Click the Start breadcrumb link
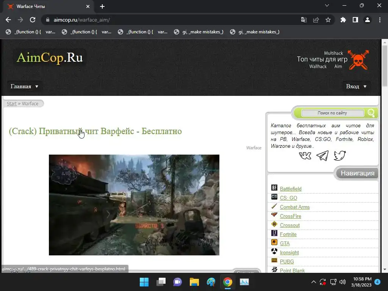The width and height of the screenshot is (388, 291). [x=12, y=104]
